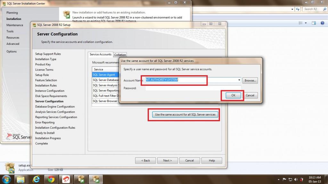
Task: Select the SQL Server Reporting row
Action: [106, 91]
